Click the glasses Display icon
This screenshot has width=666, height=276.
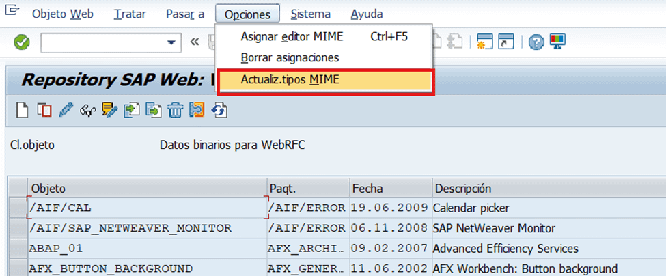87,109
